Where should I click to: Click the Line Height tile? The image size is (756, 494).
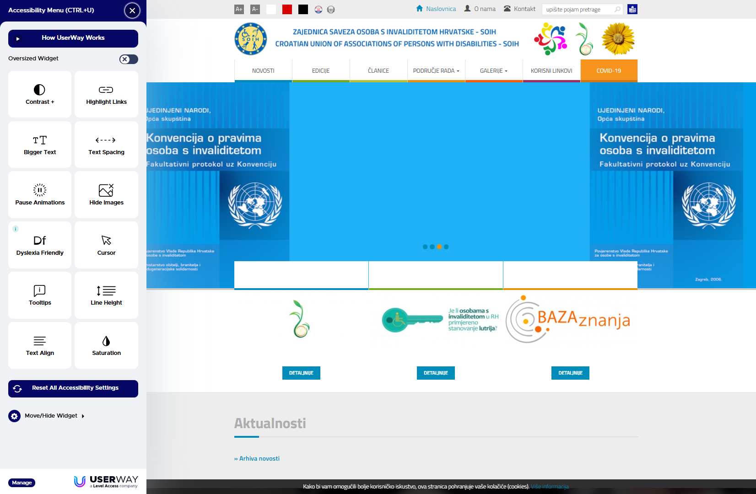(x=106, y=295)
